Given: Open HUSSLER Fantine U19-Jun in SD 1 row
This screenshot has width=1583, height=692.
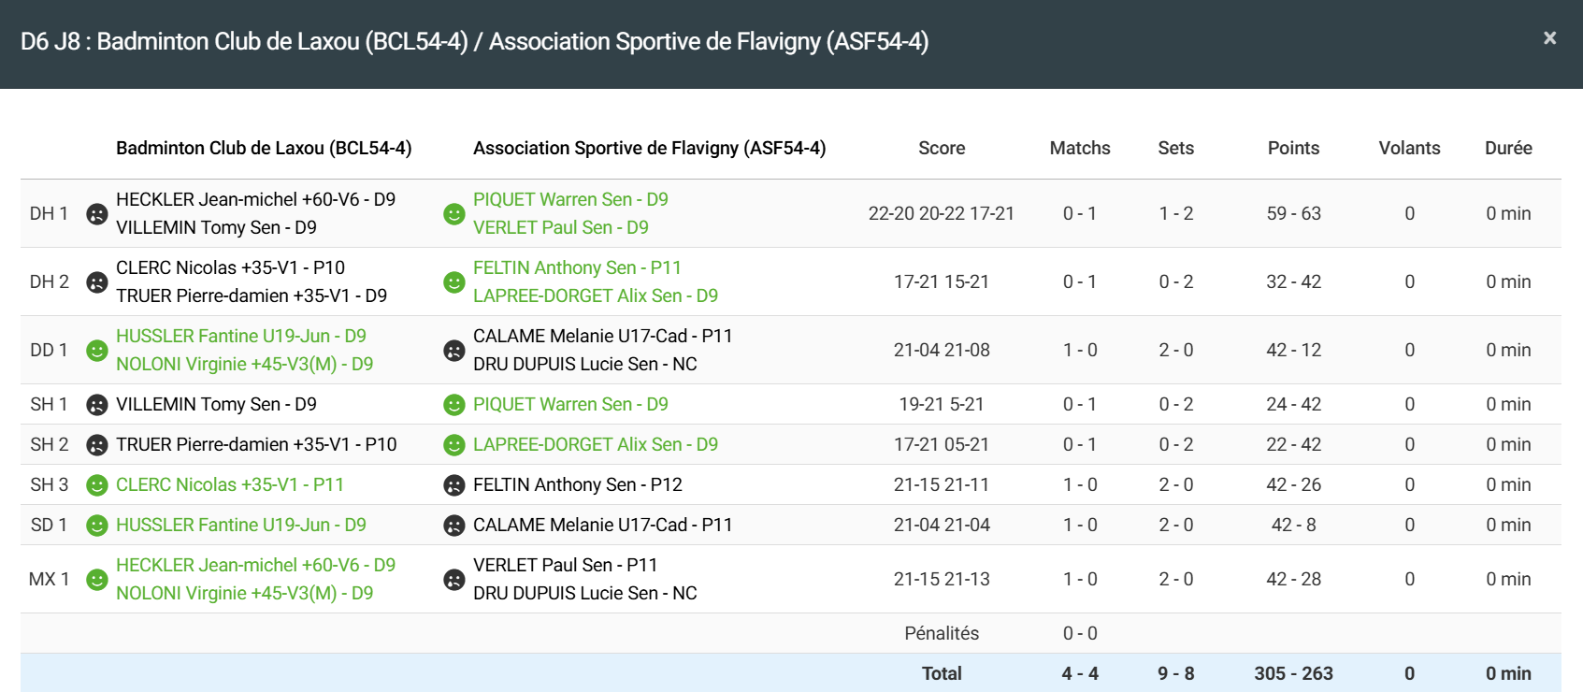Looking at the screenshot, I should [240, 526].
